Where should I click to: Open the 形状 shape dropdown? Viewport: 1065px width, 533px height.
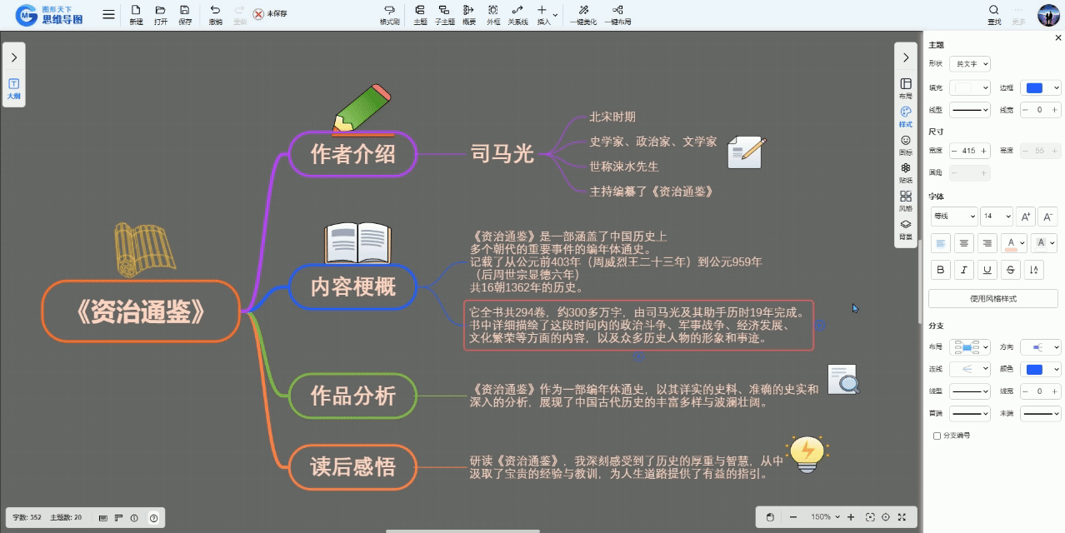[970, 64]
